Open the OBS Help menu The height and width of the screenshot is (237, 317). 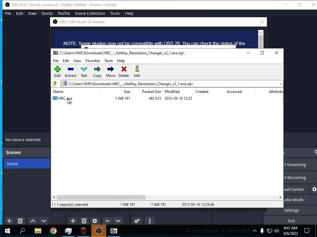pos(129,13)
